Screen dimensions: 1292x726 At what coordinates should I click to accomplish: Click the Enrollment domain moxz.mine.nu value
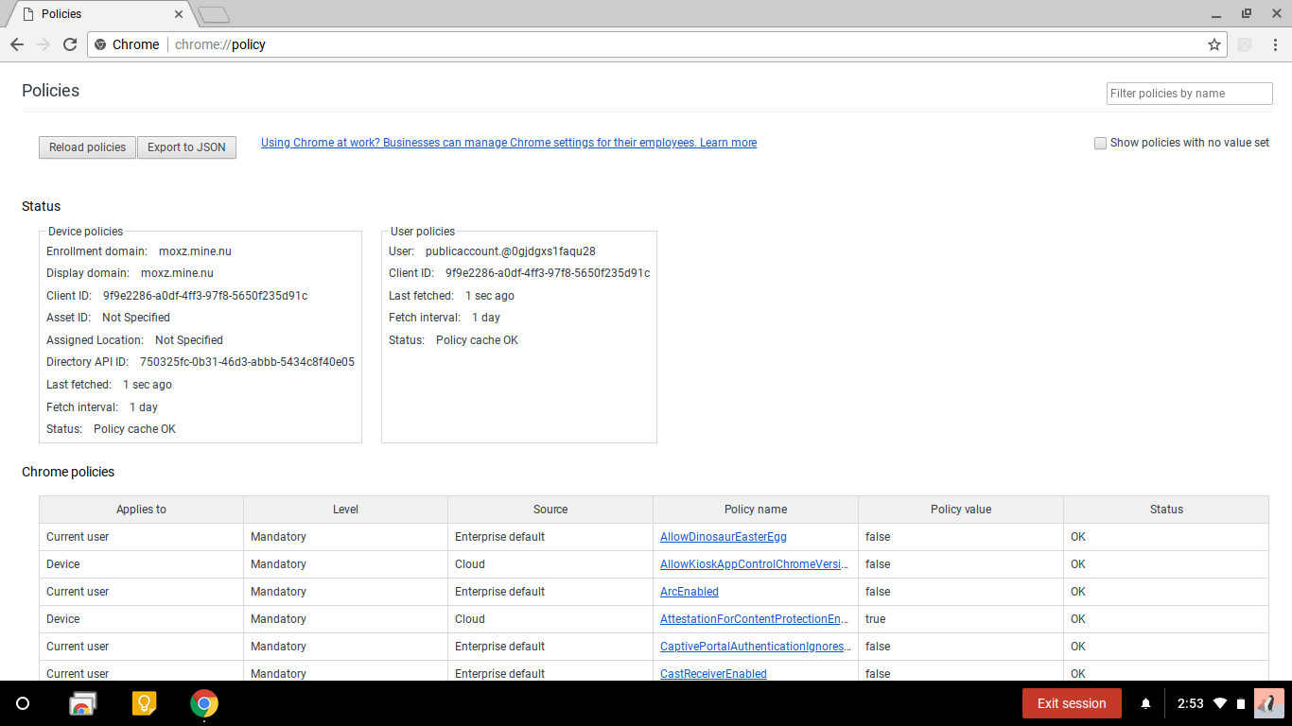[x=195, y=251]
